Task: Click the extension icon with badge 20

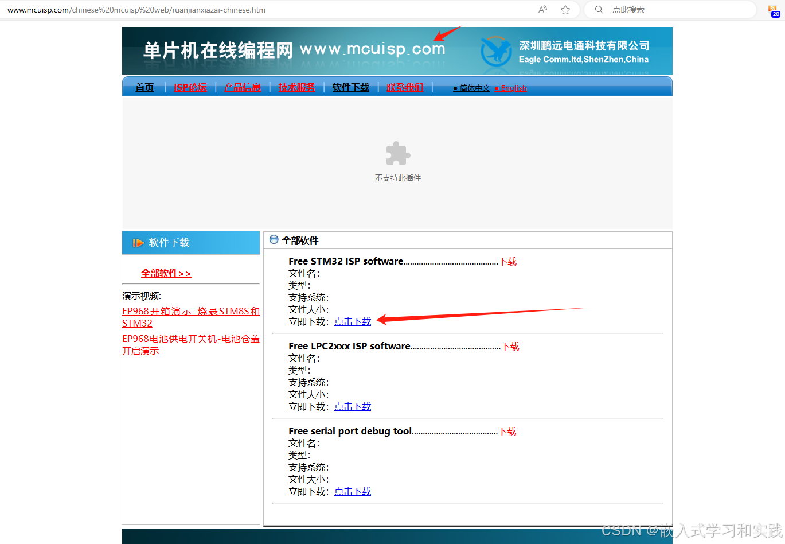Action: coord(774,10)
